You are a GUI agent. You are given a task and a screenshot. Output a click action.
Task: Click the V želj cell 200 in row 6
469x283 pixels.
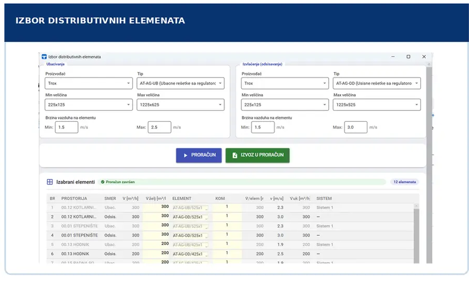[156, 253]
